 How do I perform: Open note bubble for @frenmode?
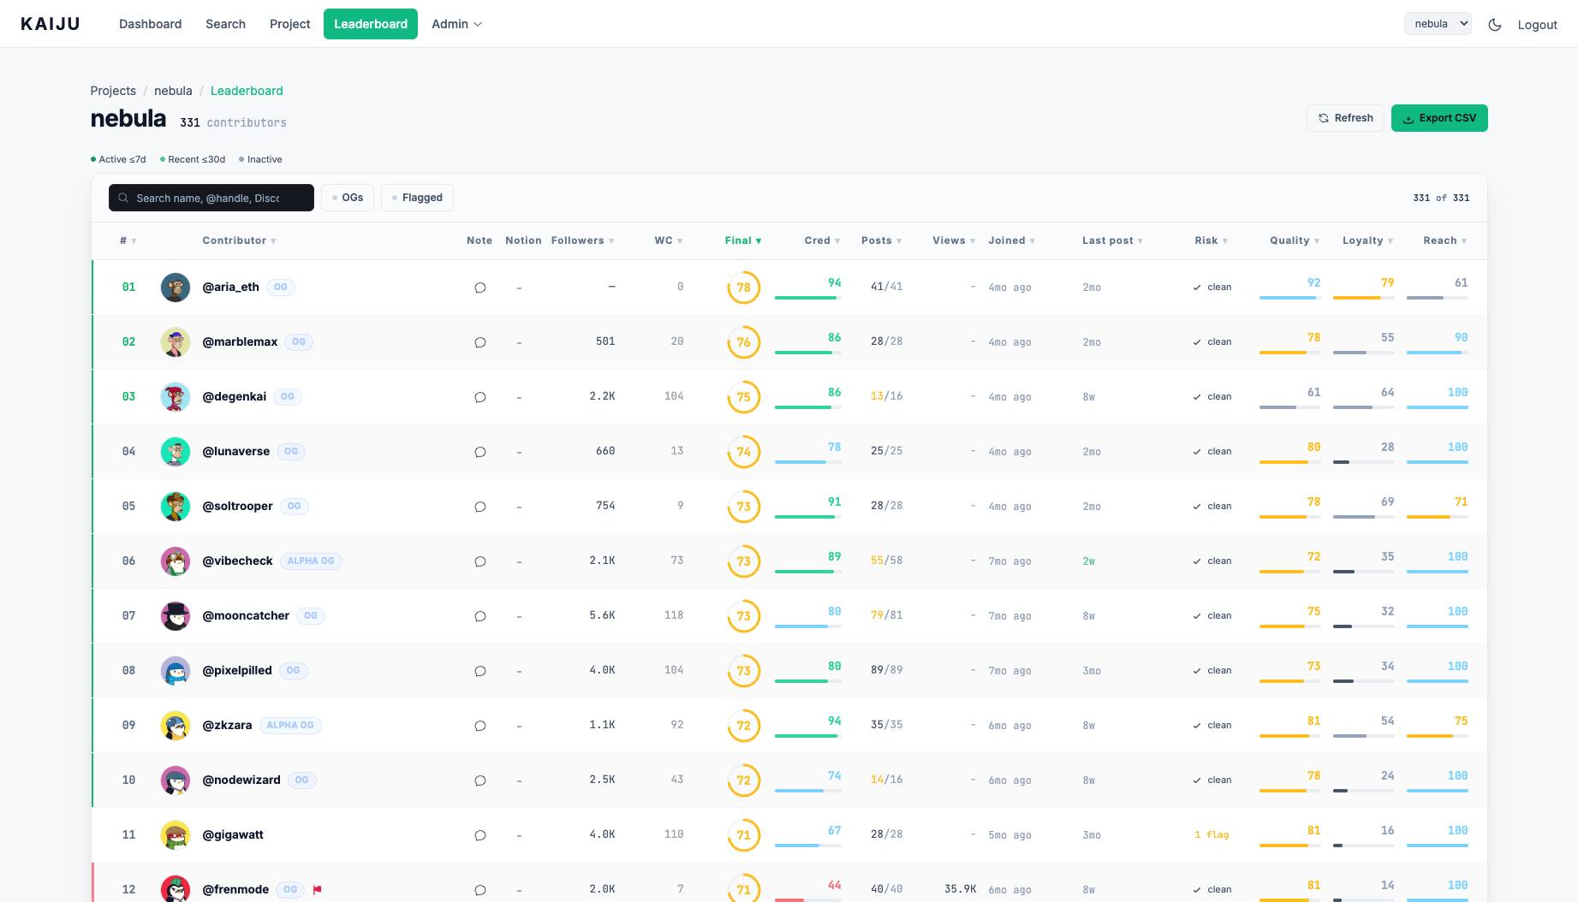point(480,890)
